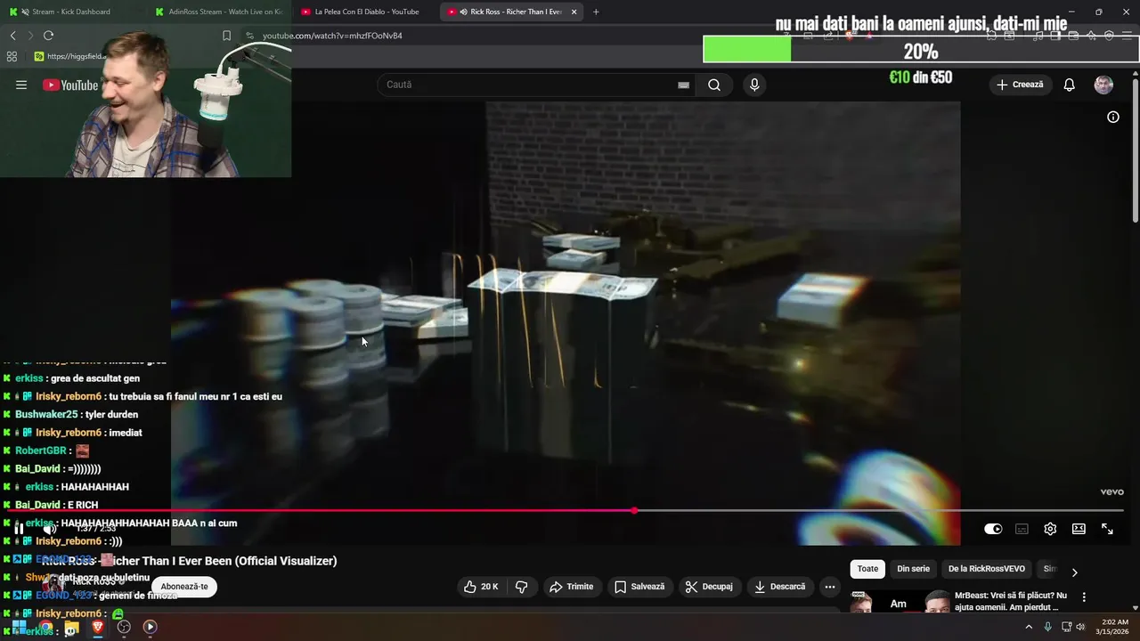Pause the video with the player pause button

(x=19, y=529)
